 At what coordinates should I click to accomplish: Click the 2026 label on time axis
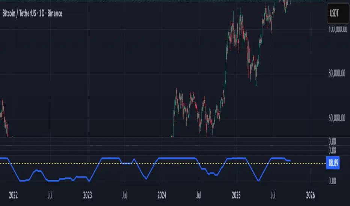coord(310,195)
